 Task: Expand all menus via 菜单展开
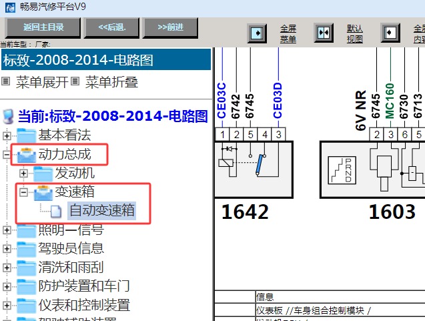coord(42,82)
